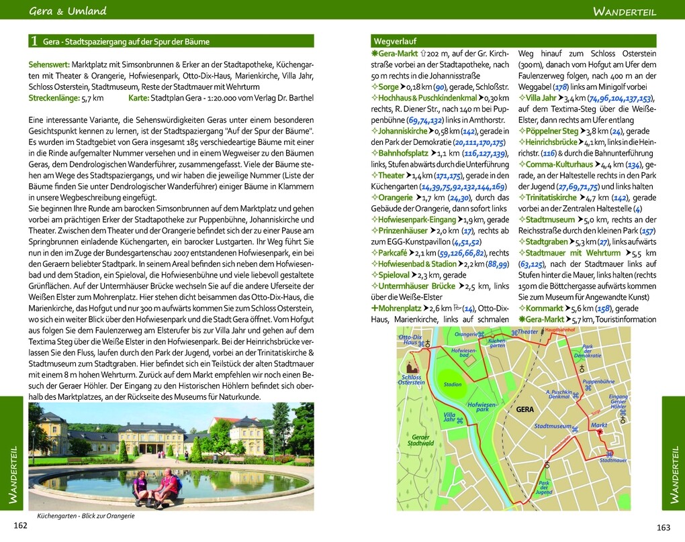Click the Johanniskirche waypoint entry
The width and height of the screenshot is (685, 542).
[x=402, y=131]
